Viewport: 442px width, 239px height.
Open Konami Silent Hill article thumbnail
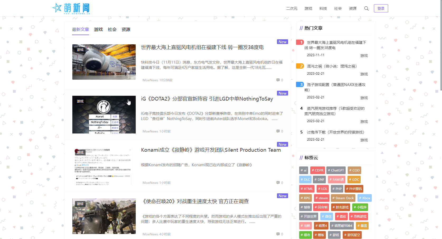[x=104, y=166]
